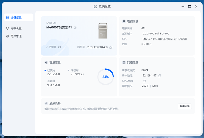Click the gray 未使用 legend dot
This screenshot has width=204, height=138.
pyautogui.click(x=69, y=70)
